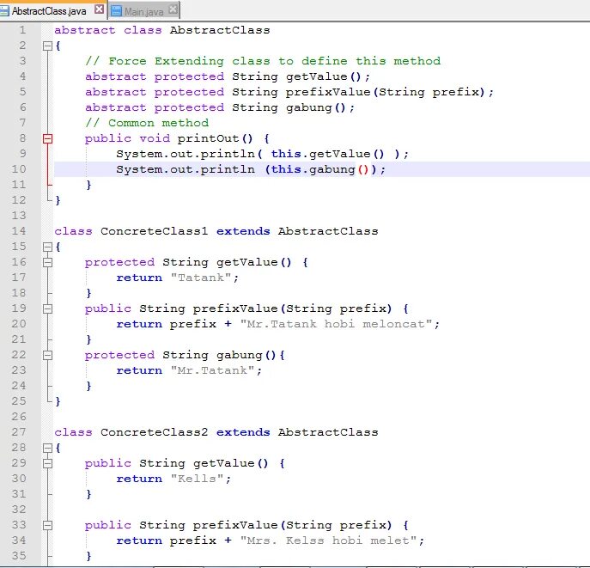Close the Main.java tab
This screenshot has width=590, height=568.
[x=173, y=9]
